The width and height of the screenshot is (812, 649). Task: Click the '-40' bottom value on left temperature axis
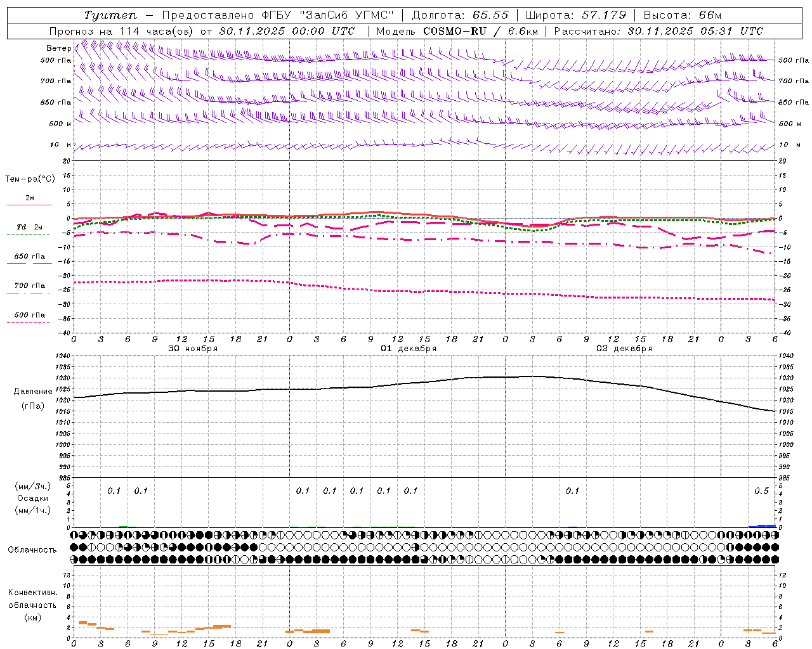coord(65,333)
